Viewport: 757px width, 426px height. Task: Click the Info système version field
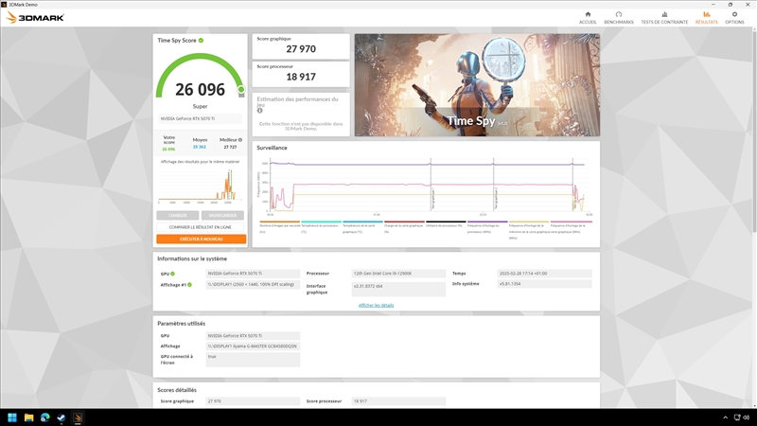pos(545,284)
